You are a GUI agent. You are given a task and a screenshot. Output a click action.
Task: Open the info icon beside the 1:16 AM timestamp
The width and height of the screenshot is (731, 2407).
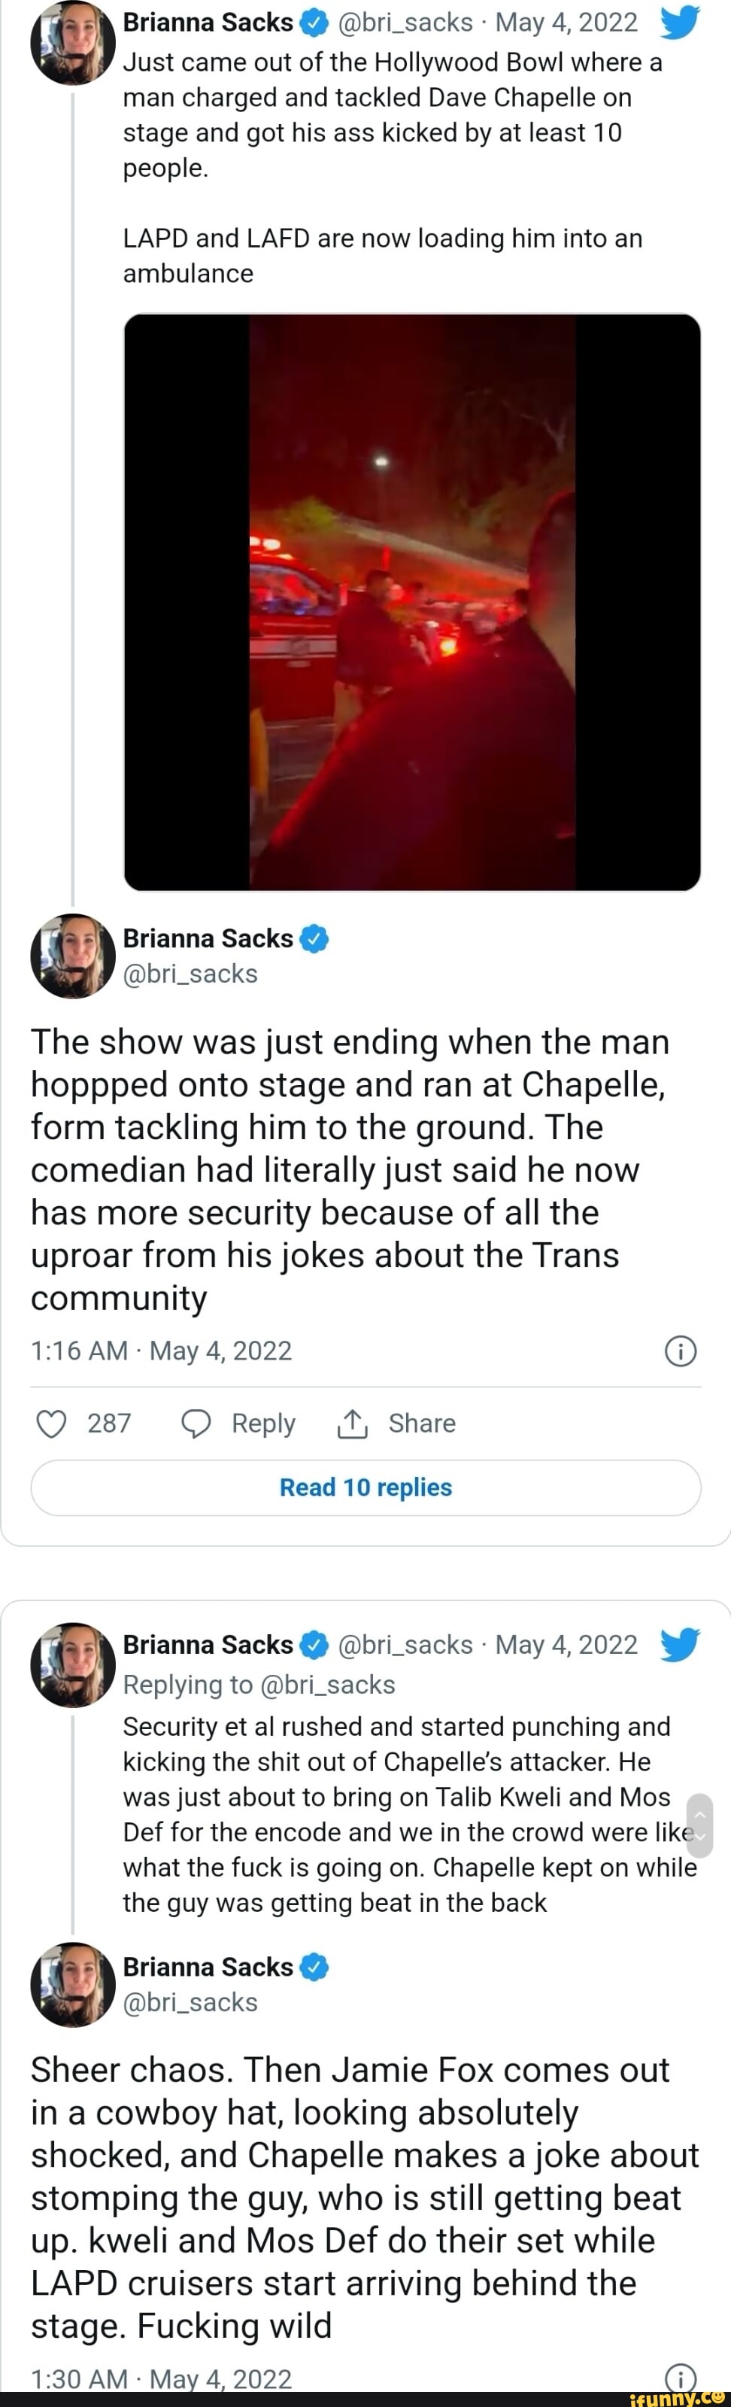pyautogui.click(x=680, y=1351)
